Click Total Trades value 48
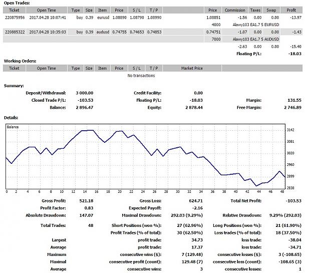Image resolution: width=313 pixels, height=273 pixels. click(91, 225)
